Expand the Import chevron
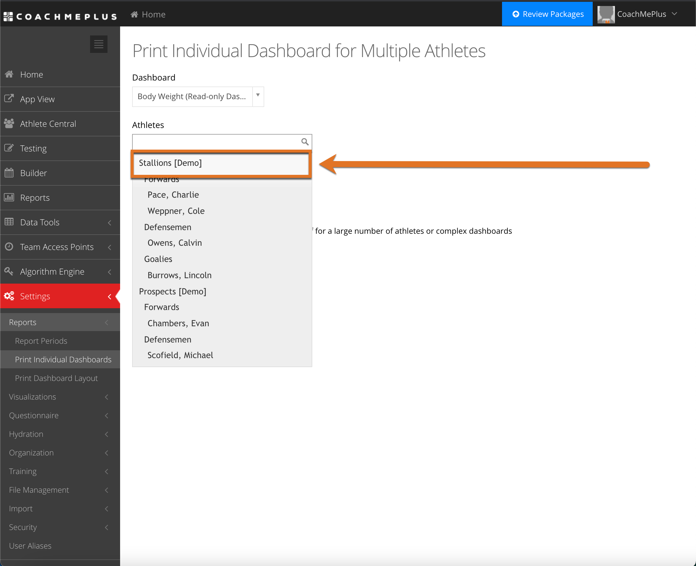The height and width of the screenshot is (566, 696). point(107,509)
